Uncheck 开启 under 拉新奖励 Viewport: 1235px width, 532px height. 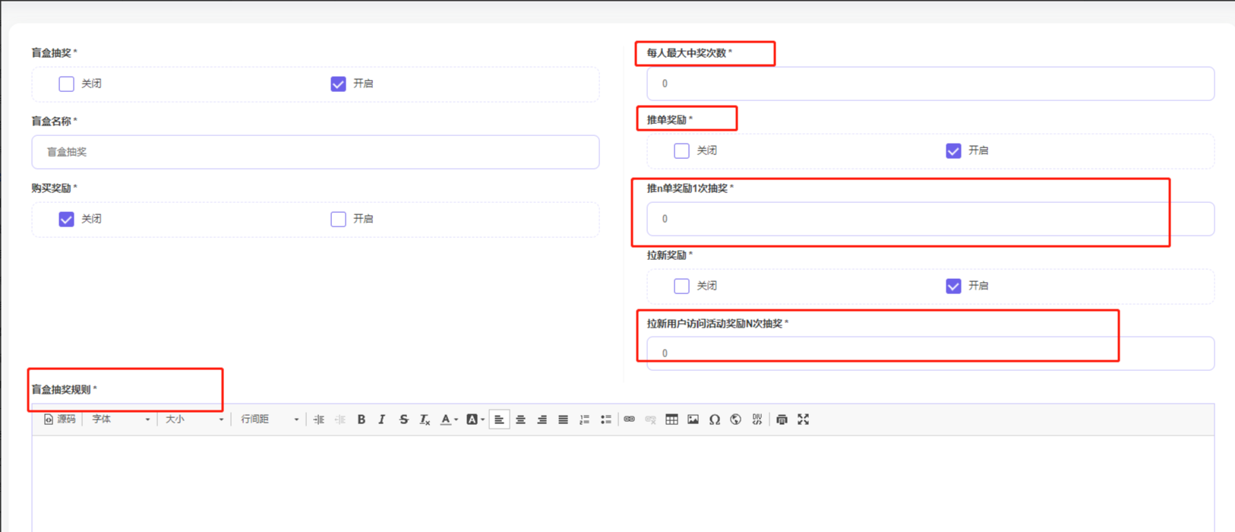click(954, 286)
